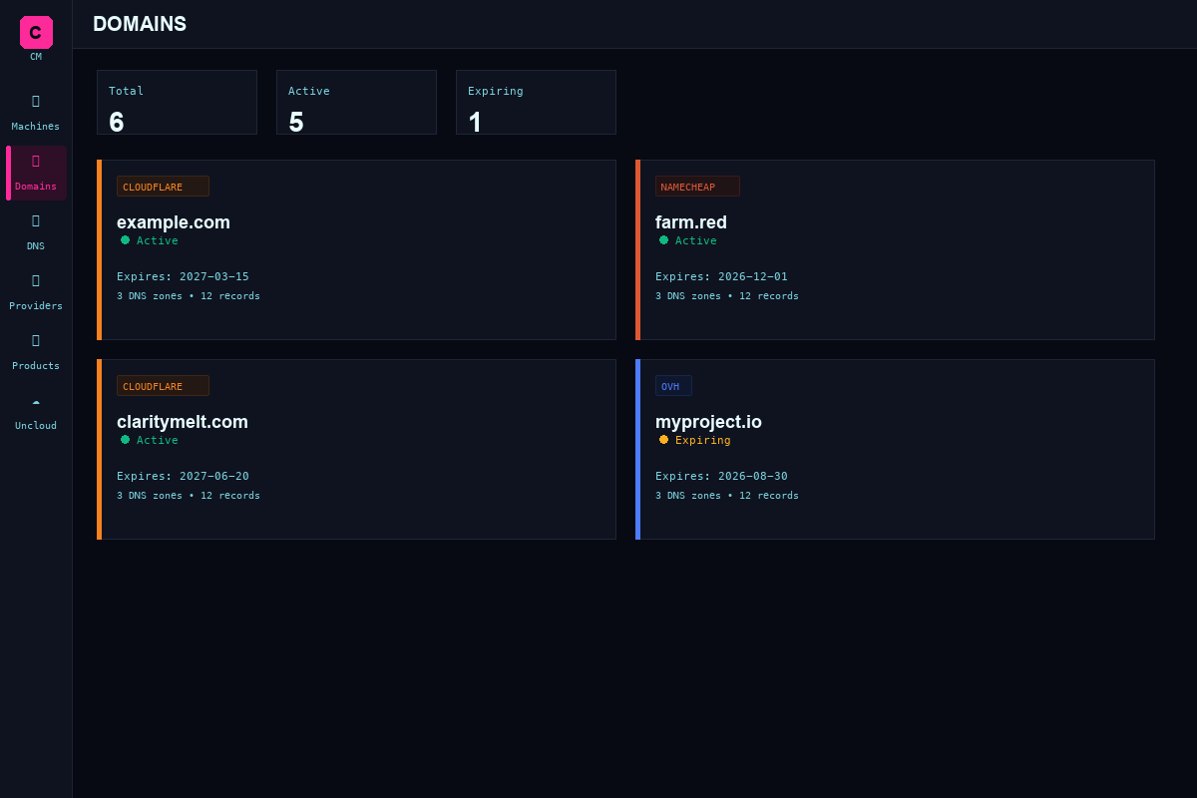Viewport: 1197px width, 798px height.
Task: Click the NAMECHEAP badge on farm.red
Action: (697, 187)
